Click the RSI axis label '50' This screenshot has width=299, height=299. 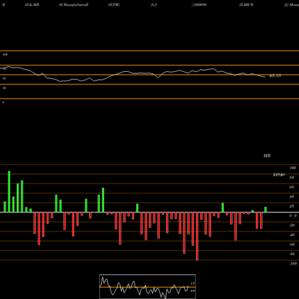click(x=4, y=78)
